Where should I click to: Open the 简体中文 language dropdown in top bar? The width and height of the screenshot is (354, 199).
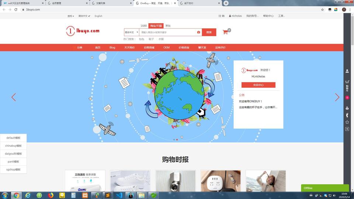click(x=84, y=16)
